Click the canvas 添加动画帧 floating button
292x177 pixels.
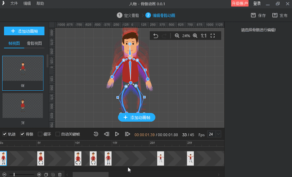coord(137,117)
